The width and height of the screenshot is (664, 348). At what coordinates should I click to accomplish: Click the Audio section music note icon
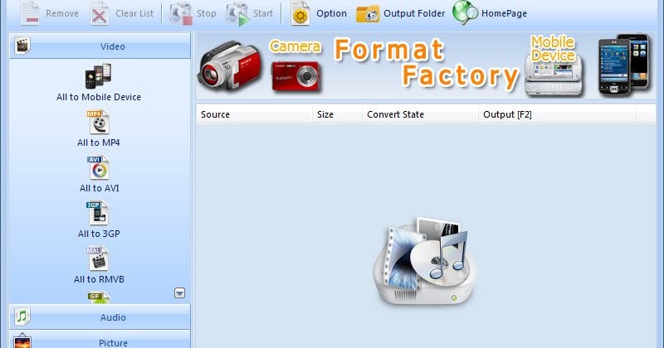click(x=22, y=317)
